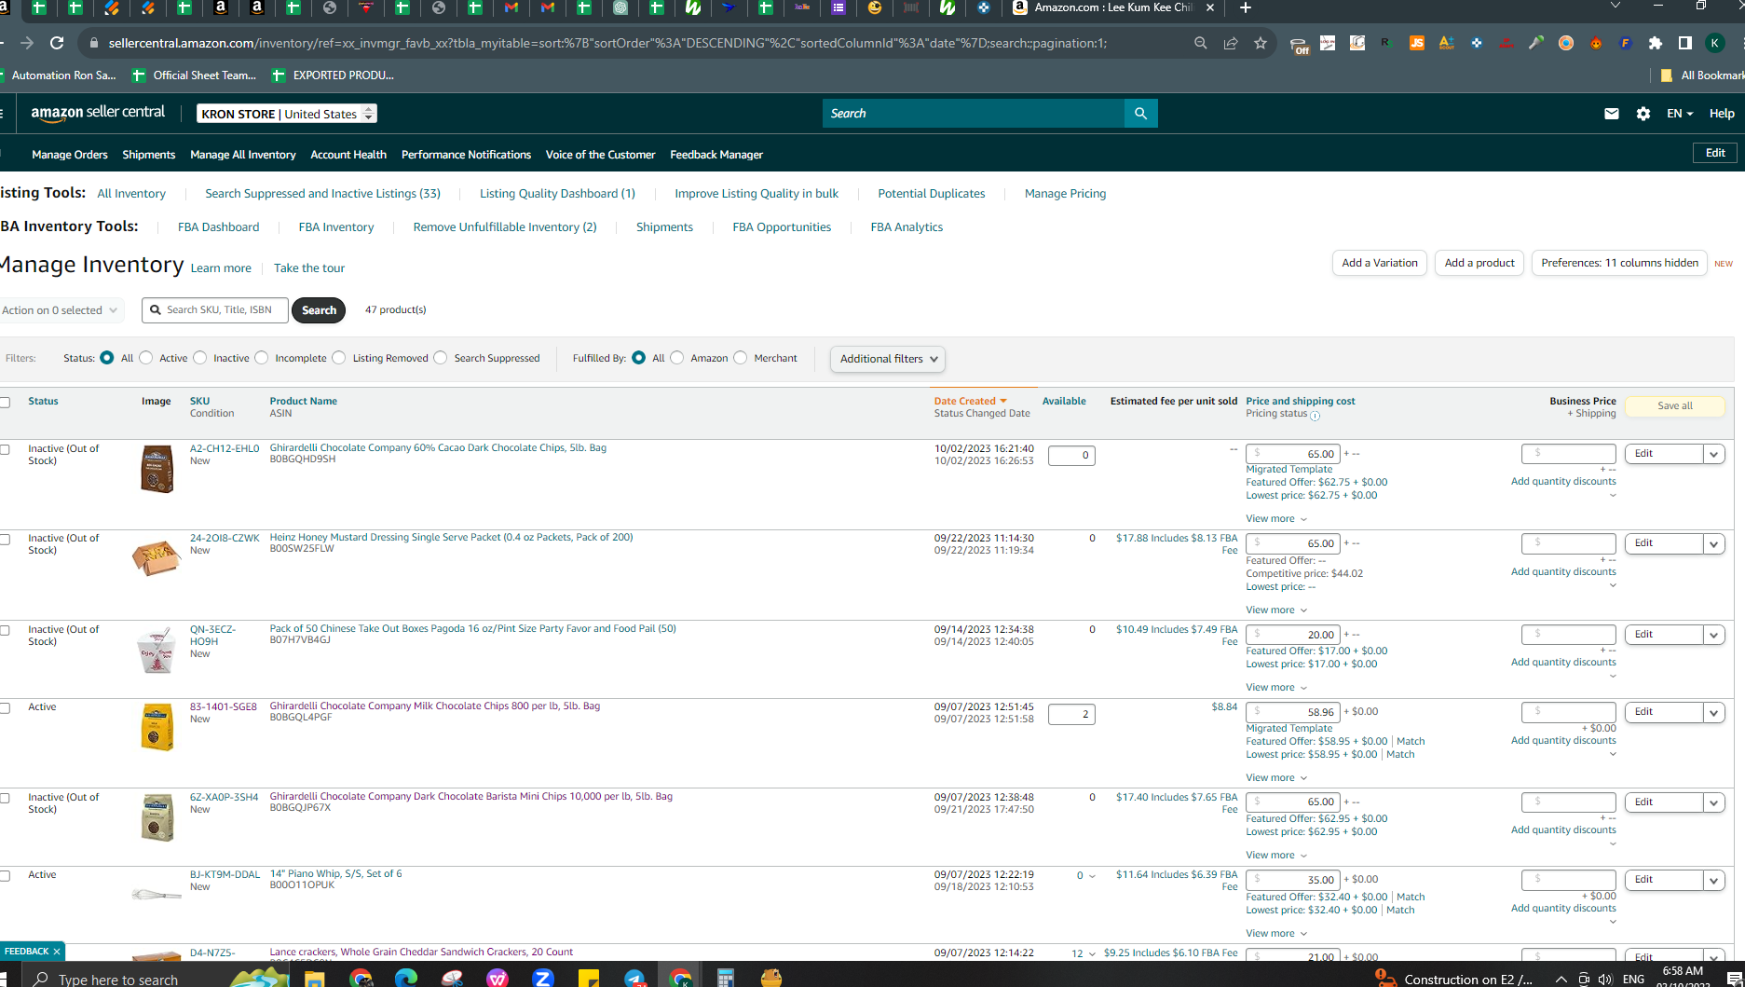Tick the checkbox for SKU A2-CH12-EHL0 row
This screenshot has height=987, width=1745.
coord(5,449)
